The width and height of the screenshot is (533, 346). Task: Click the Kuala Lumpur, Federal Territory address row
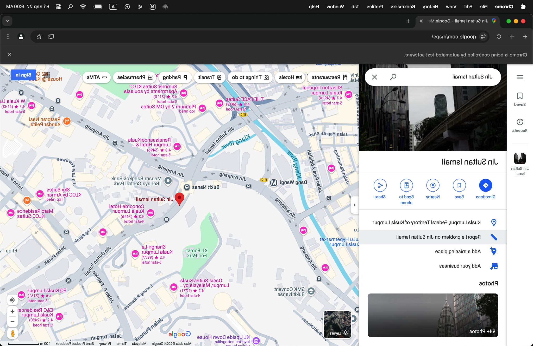(433, 223)
